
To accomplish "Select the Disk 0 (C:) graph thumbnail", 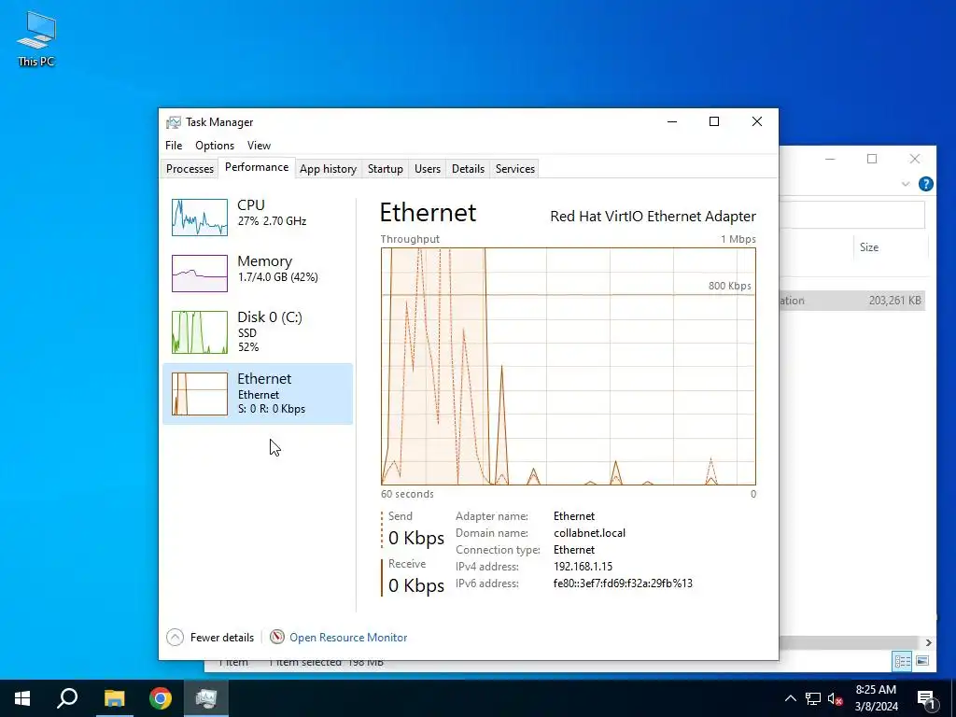I will [x=200, y=332].
